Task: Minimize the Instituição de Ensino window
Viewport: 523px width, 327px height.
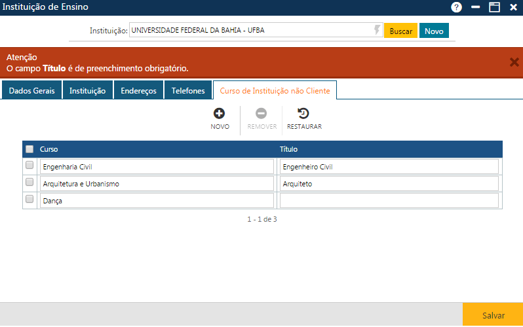Action: (x=476, y=7)
